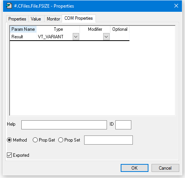Click the Help text field
Image resolution: width=185 pixels, height=178 pixels.
[64, 125]
